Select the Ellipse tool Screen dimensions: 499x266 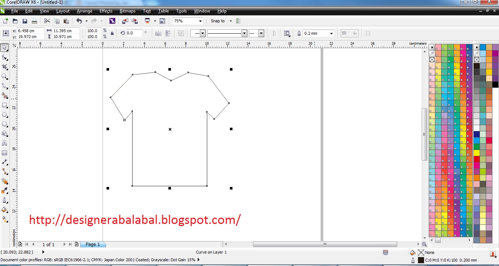point(5,115)
